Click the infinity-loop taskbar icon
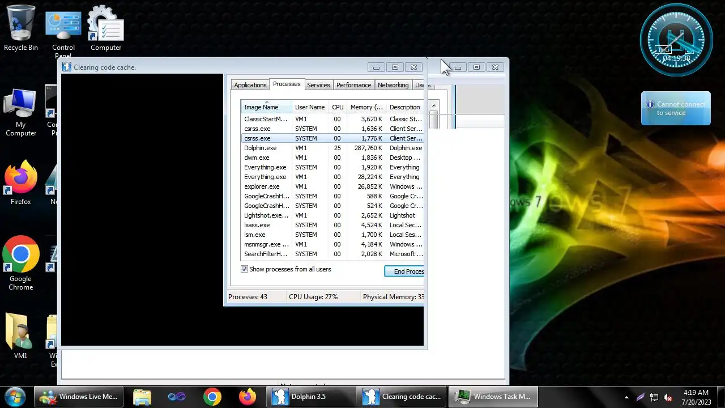 [x=177, y=397]
